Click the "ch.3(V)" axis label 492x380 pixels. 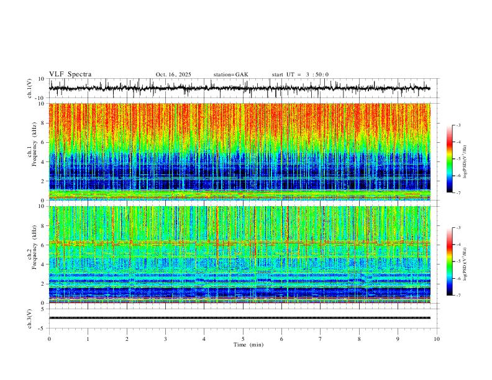click(30, 319)
